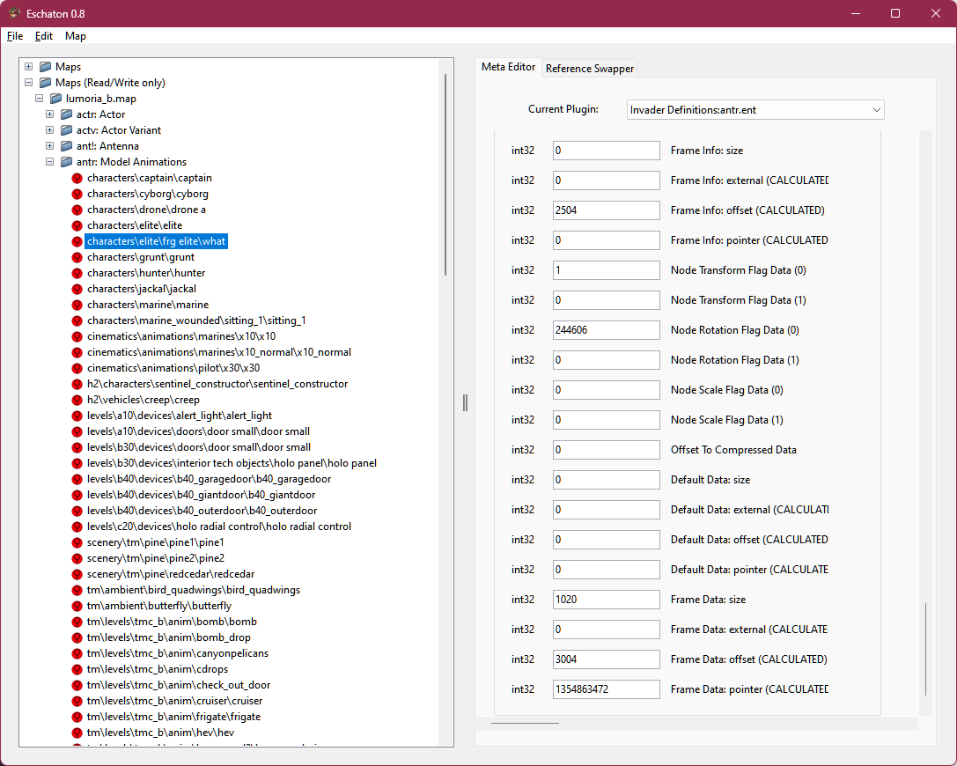Click inside the Frame Data: size field
The image size is (957, 766).
coord(606,599)
